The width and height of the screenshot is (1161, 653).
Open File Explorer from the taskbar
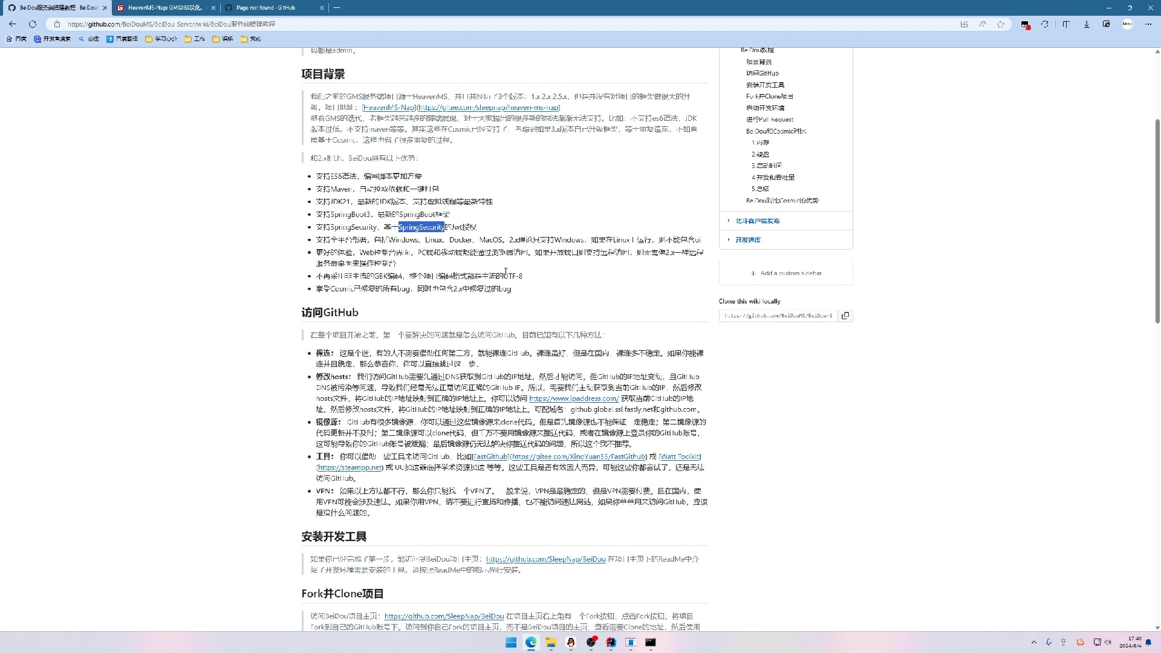point(551,642)
